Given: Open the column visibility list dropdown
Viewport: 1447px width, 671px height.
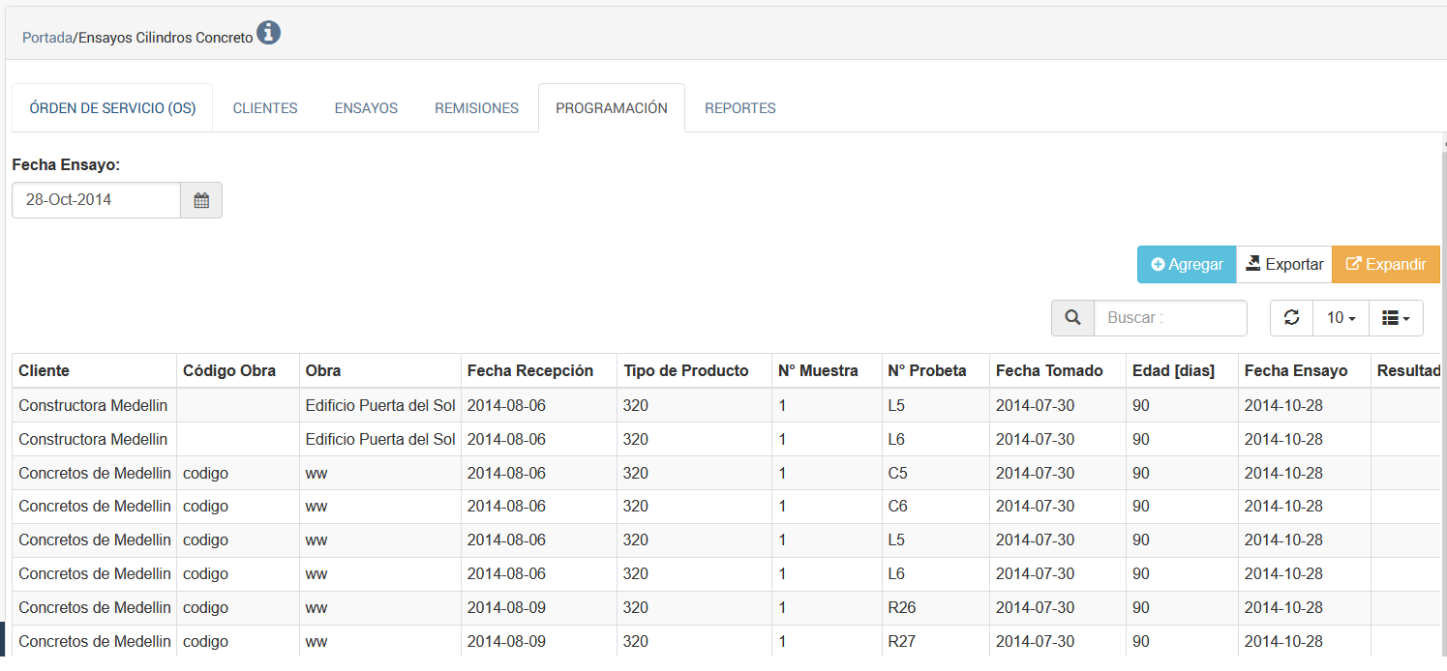Looking at the screenshot, I should pyautogui.click(x=1396, y=317).
